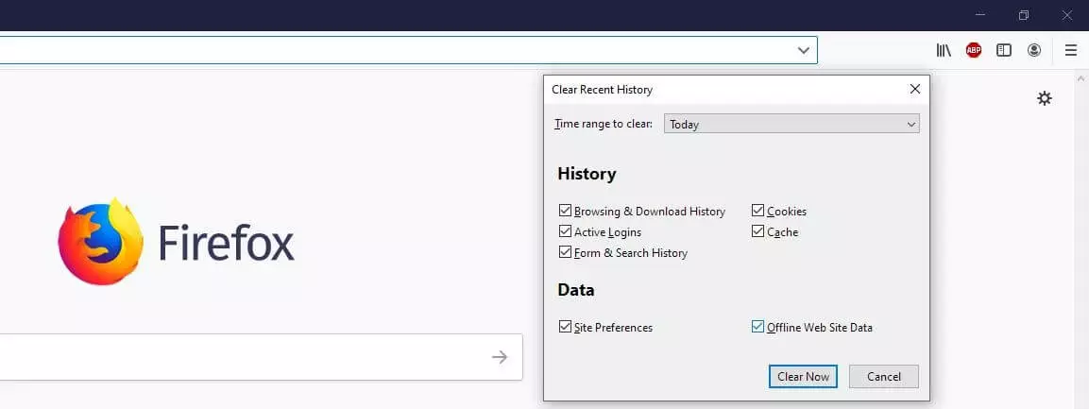1089x409 pixels.
Task: Click the Clear Now button
Action: [803, 376]
